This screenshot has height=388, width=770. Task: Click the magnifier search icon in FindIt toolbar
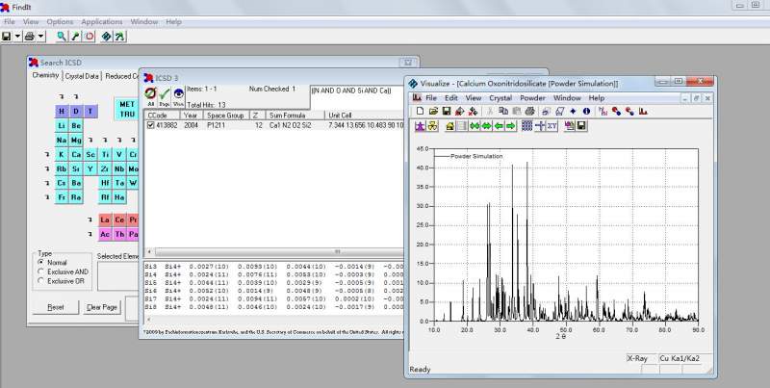pos(62,37)
